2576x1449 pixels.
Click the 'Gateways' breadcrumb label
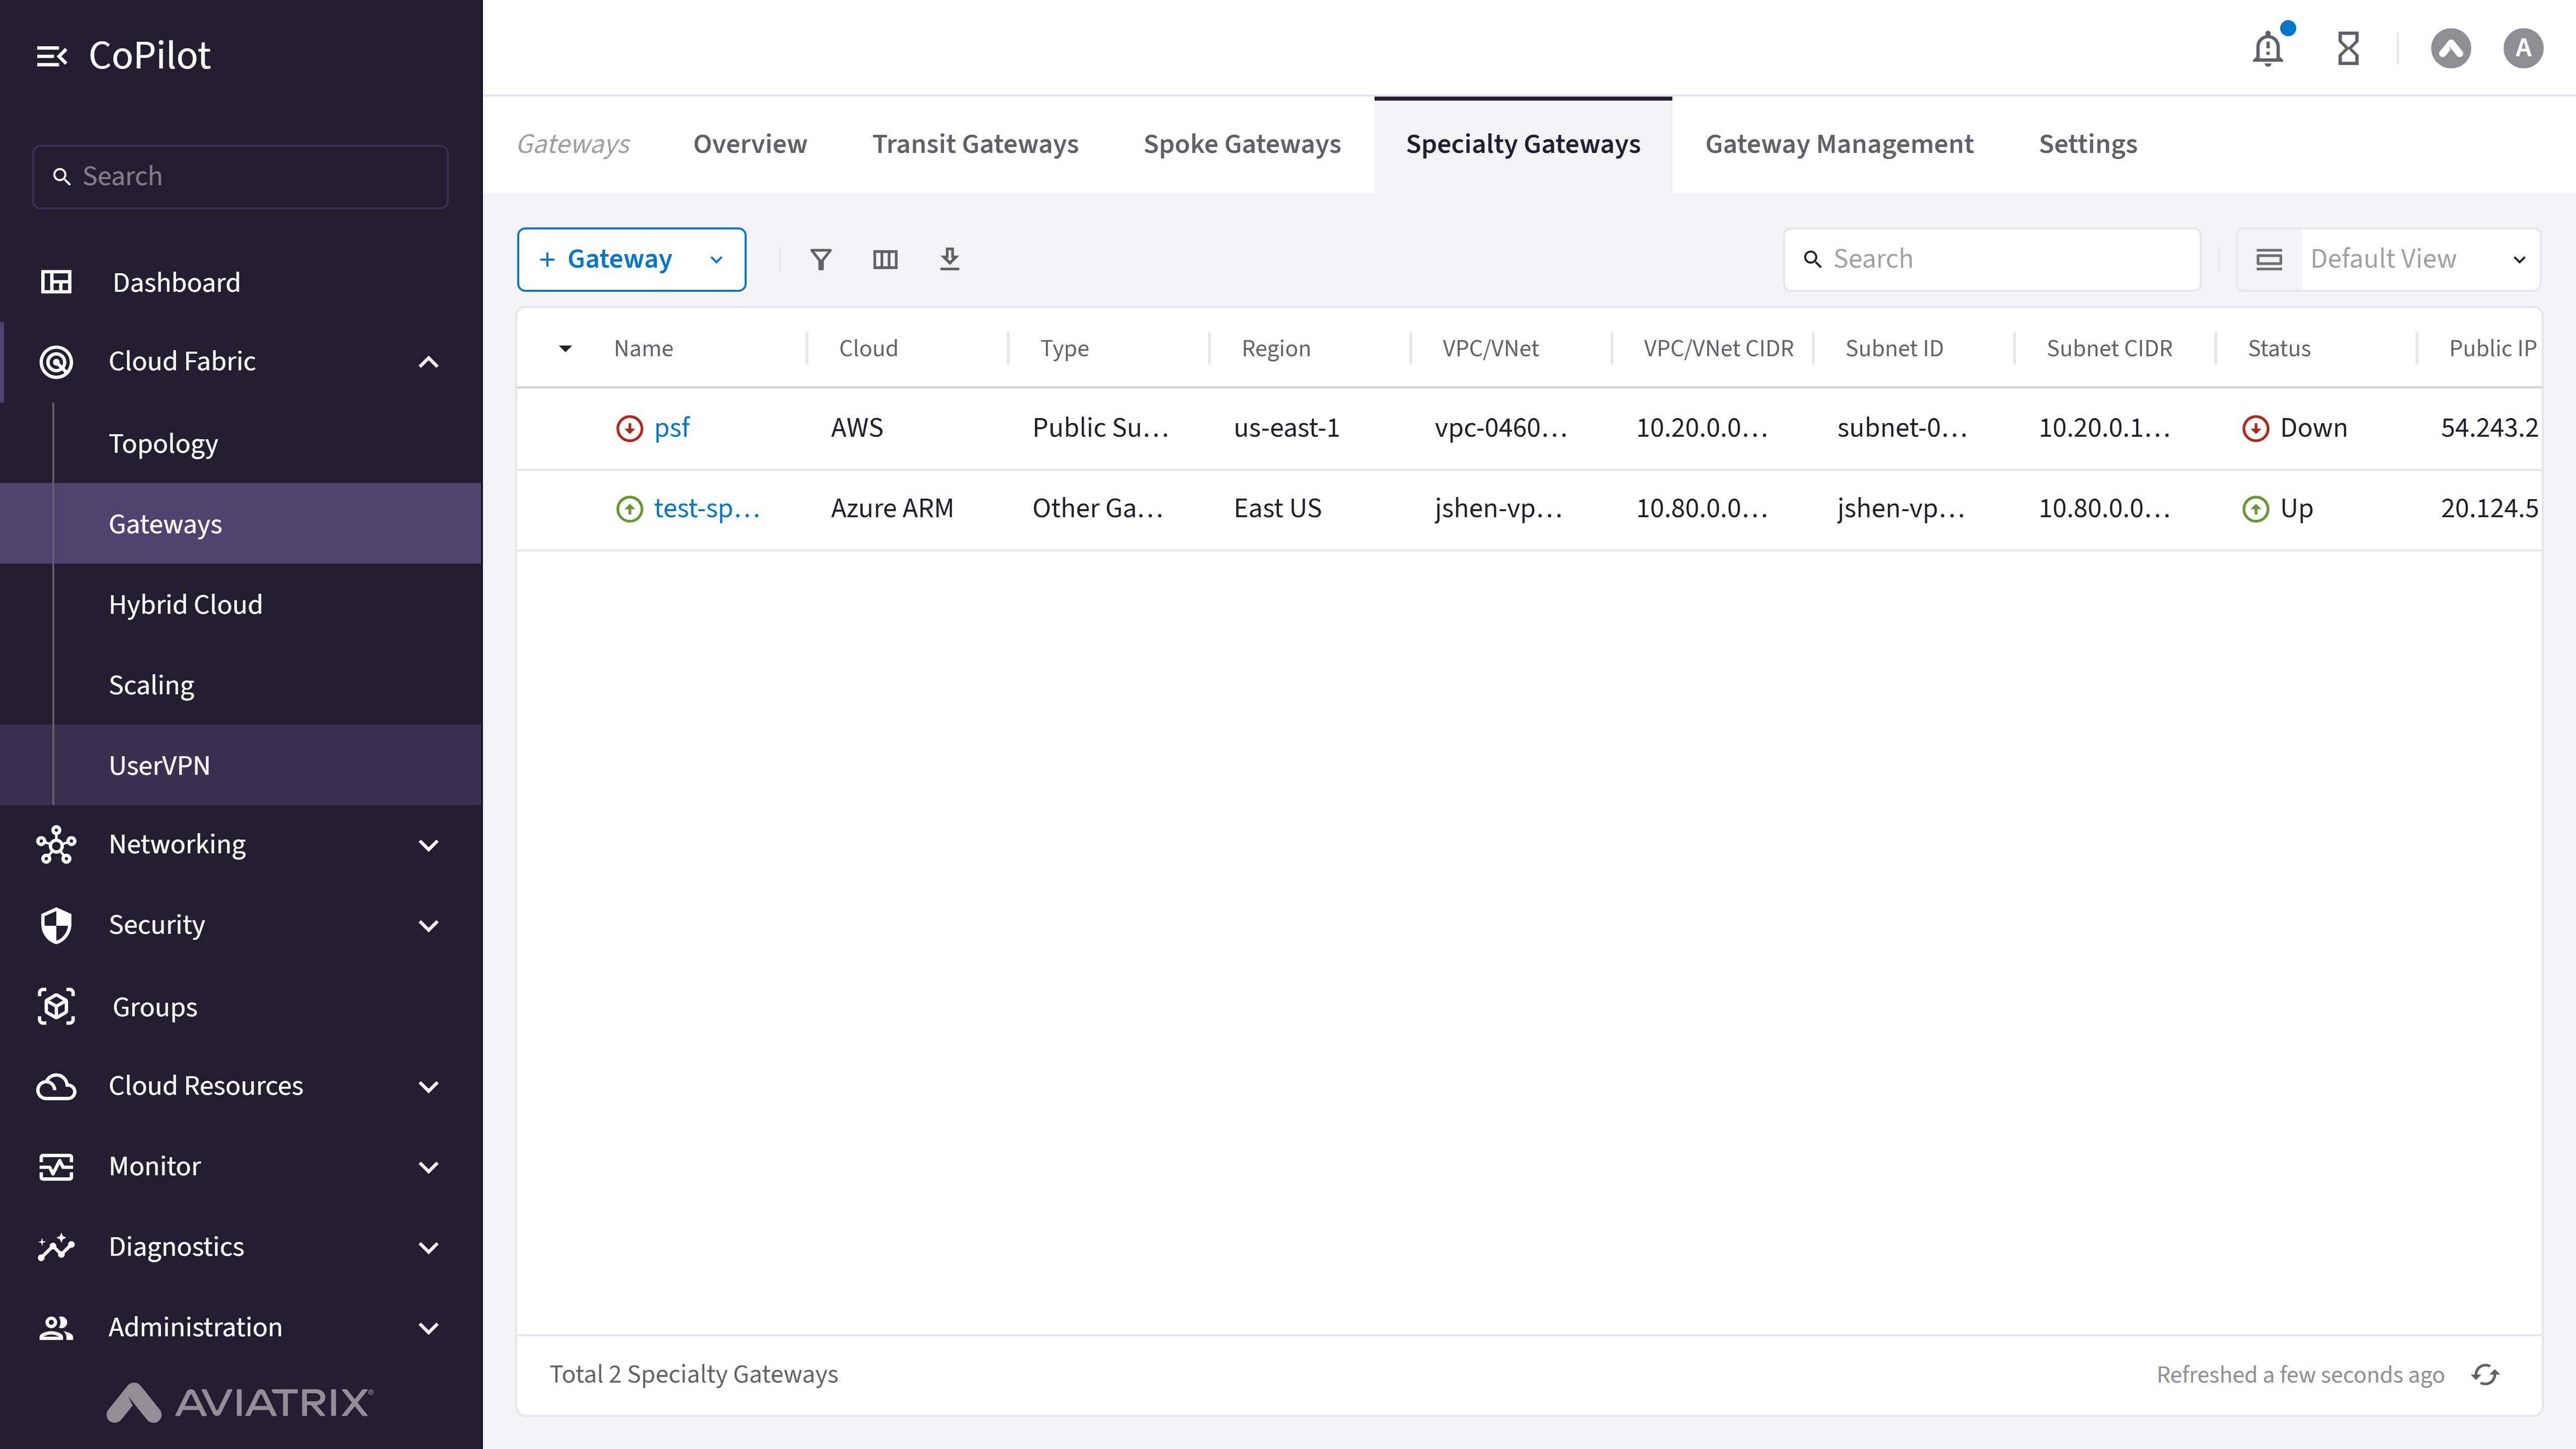(x=573, y=145)
